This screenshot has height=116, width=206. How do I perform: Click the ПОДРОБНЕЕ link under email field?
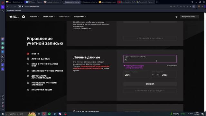point(172,65)
